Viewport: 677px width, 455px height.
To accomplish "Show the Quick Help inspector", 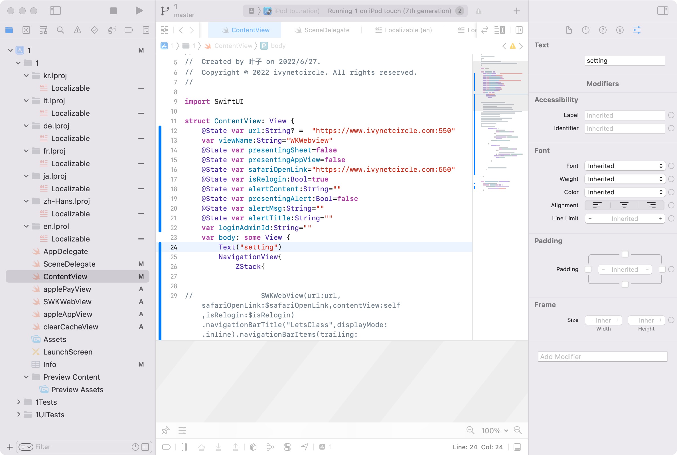I will coord(603,30).
